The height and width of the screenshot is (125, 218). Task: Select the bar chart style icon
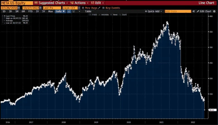coord(73,11)
